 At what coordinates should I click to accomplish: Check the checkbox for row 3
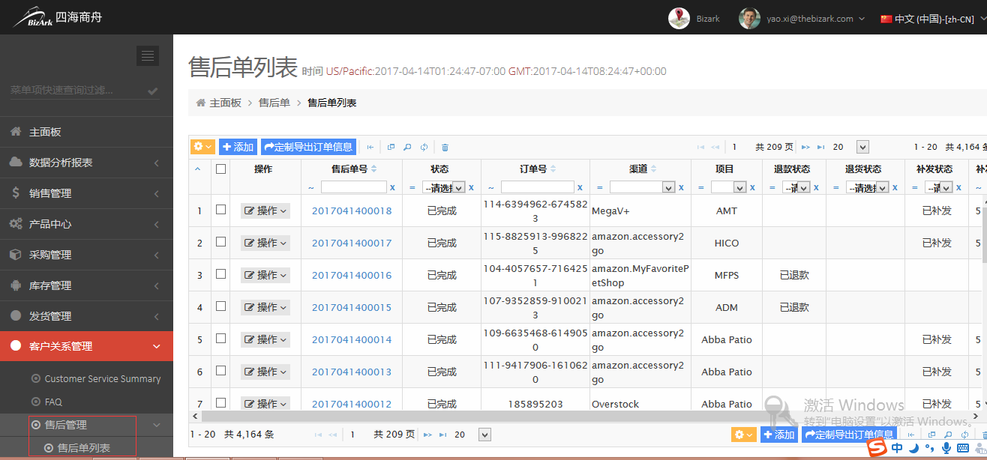click(220, 274)
